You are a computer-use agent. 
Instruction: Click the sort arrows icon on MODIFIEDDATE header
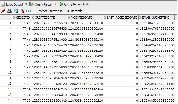pyautogui.click(x=69, y=17)
